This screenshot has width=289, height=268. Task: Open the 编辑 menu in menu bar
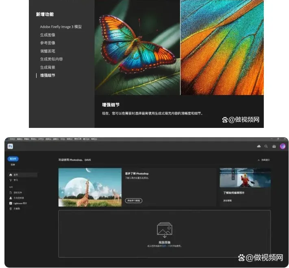coord(20,139)
